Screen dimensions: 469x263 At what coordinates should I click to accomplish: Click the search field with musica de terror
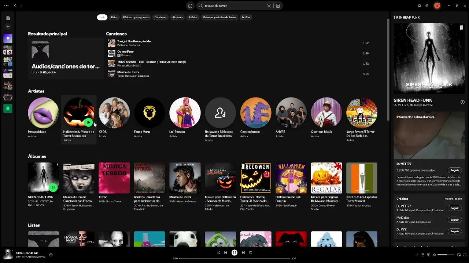tap(234, 6)
